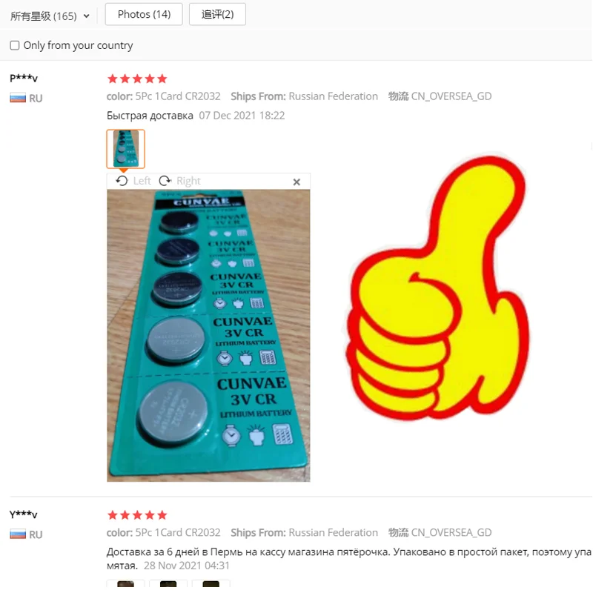
Task: Click the five-star rating of P***v's review
Action: point(137,79)
